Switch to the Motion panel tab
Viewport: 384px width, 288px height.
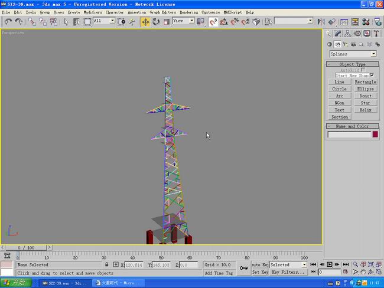pos(357,34)
